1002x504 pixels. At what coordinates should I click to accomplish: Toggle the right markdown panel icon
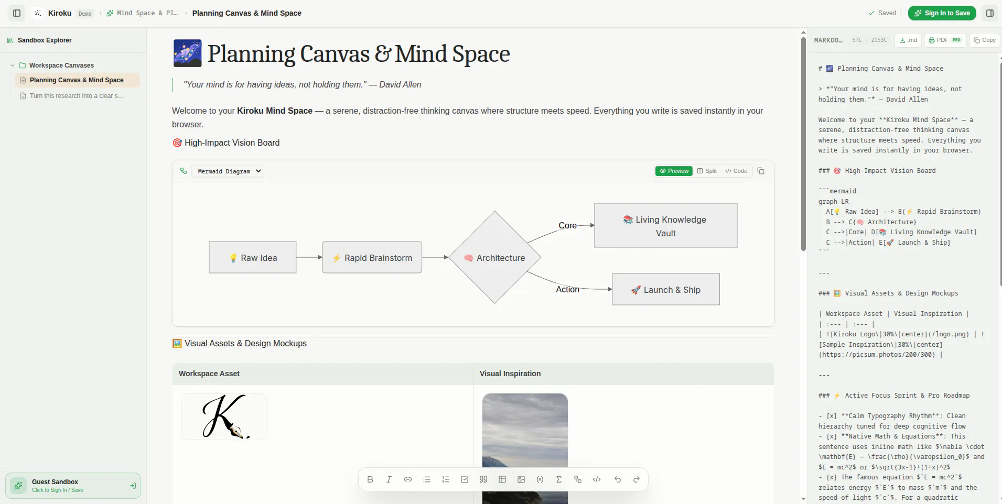point(990,13)
